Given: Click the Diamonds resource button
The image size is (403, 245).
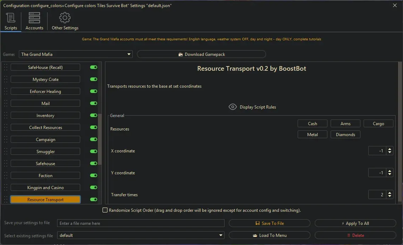Looking at the screenshot, I should point(346,135).
